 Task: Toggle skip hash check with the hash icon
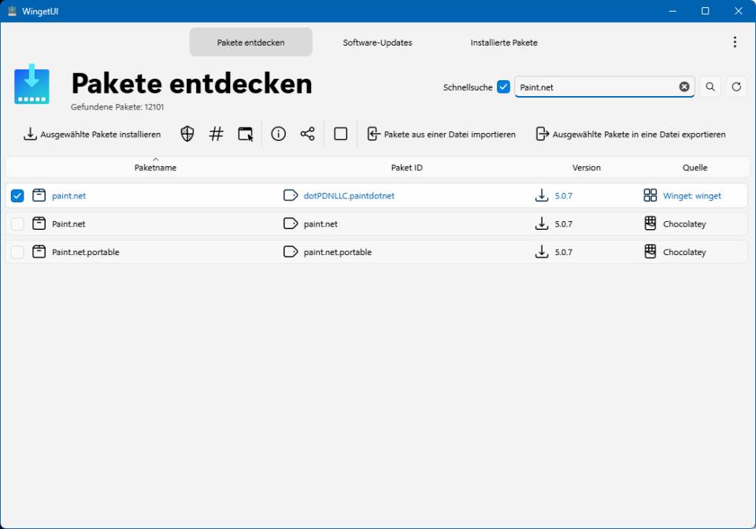tap(216, 134)
